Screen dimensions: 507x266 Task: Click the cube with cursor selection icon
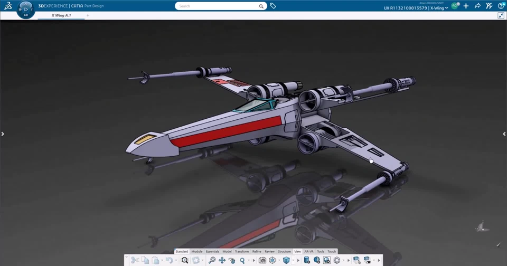tap(357, 260)
